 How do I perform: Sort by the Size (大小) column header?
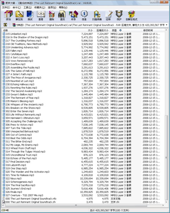point(86,30)
